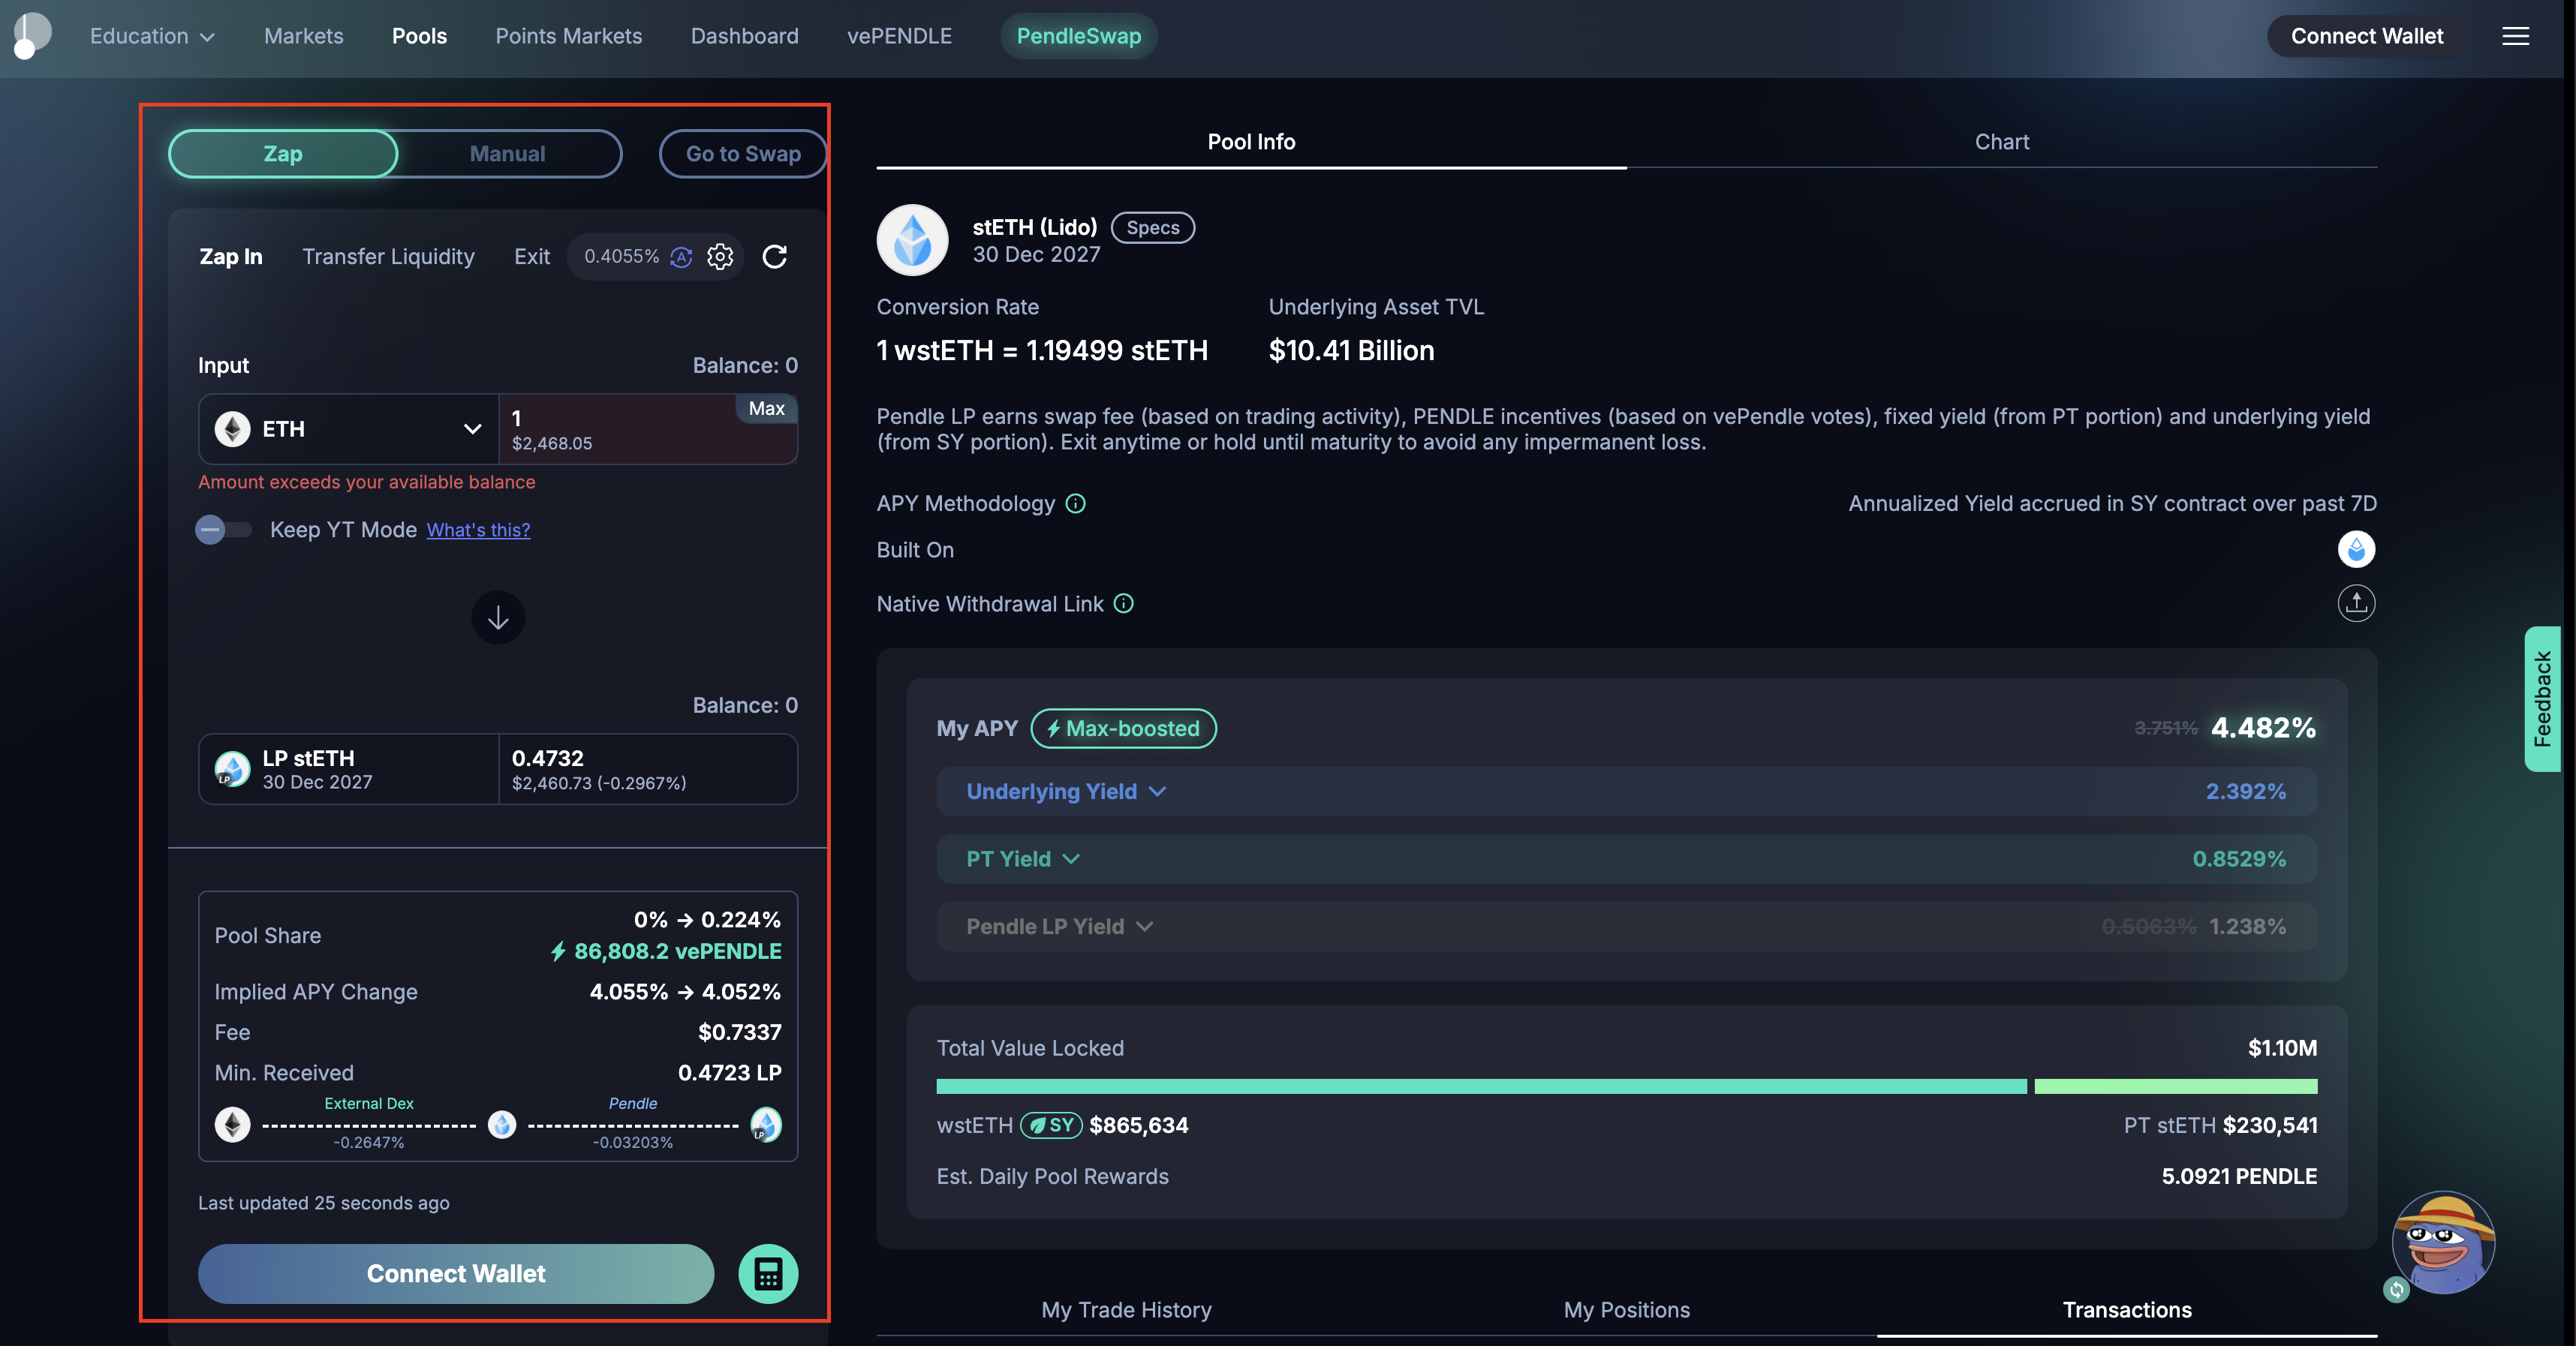Expand the PT Yield details

coord(1071,858)
